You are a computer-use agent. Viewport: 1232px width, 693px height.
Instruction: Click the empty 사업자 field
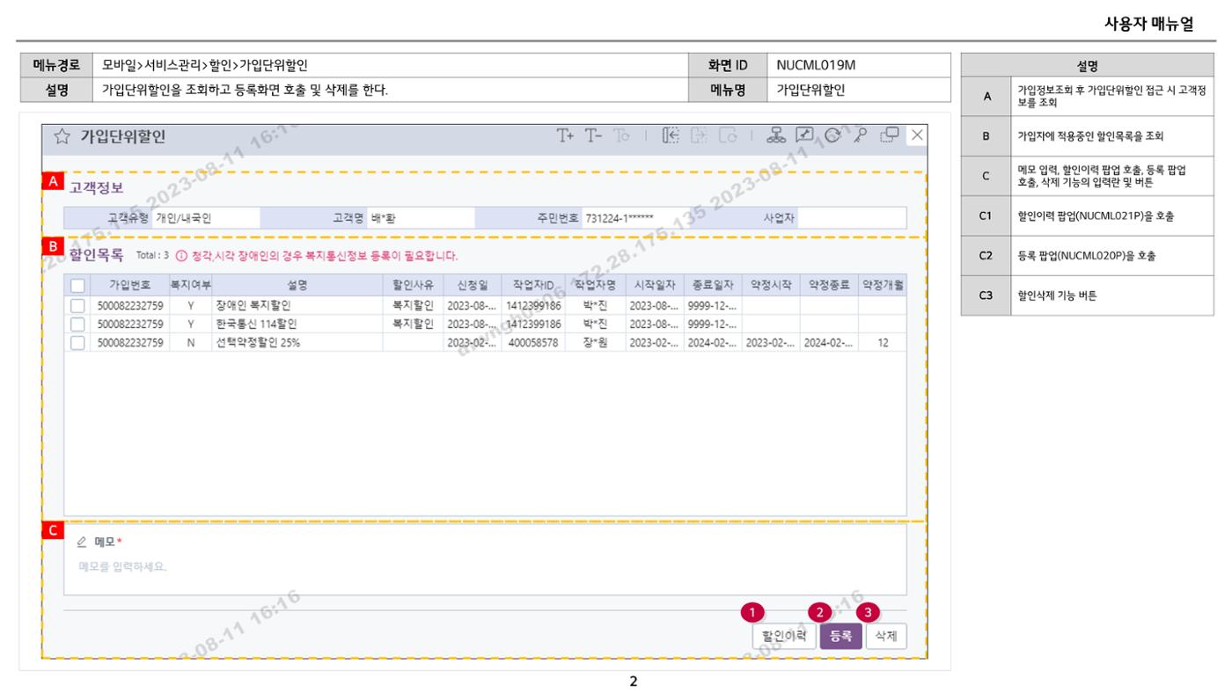pyautogui.click(x=850, y=218)
